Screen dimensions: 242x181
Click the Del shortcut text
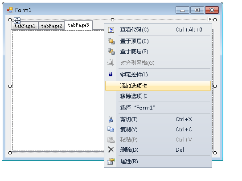point(180,150)
